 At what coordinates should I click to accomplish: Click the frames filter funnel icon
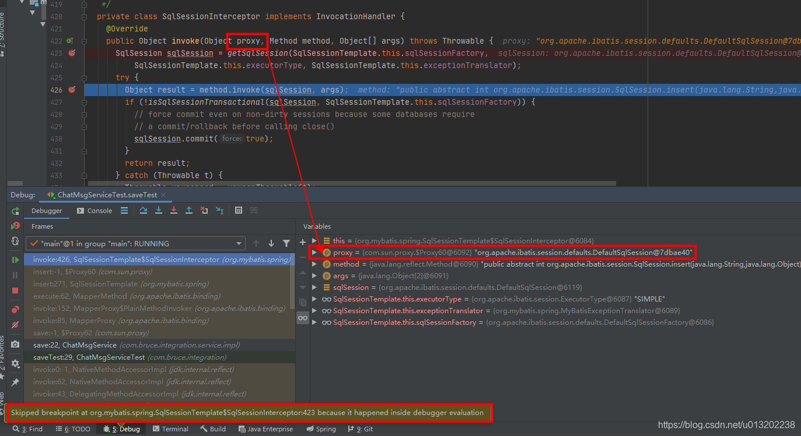point(286,243)
